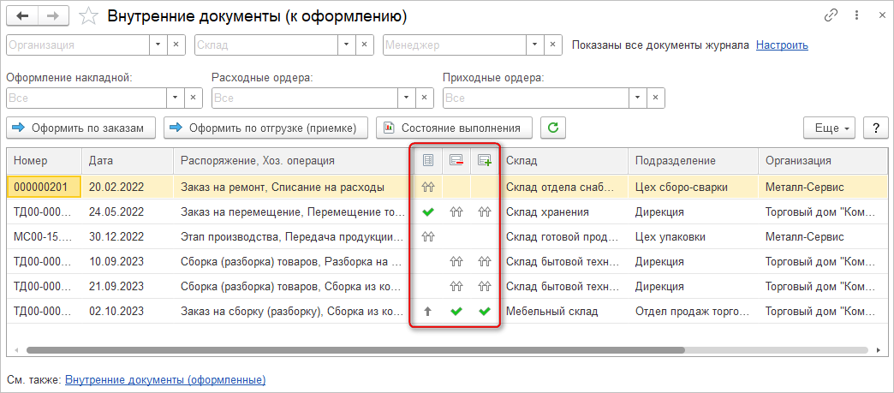Select Этап производства, Передача продукции cell
Screen dimensions: 894x393
click(293, 236)
